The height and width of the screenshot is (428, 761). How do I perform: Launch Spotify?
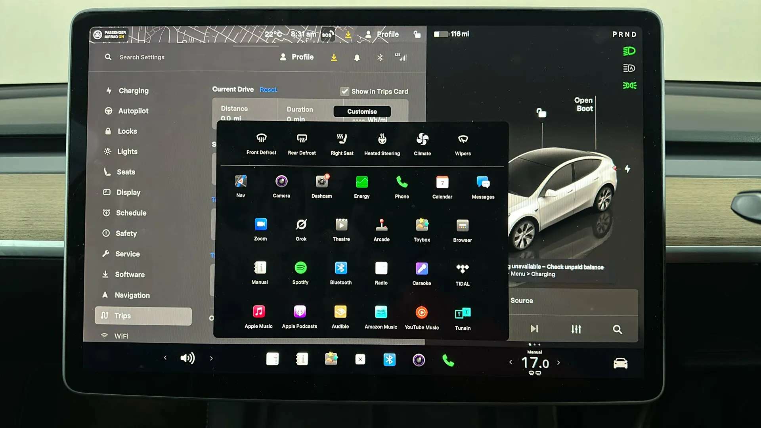click(x=300, y=273)
